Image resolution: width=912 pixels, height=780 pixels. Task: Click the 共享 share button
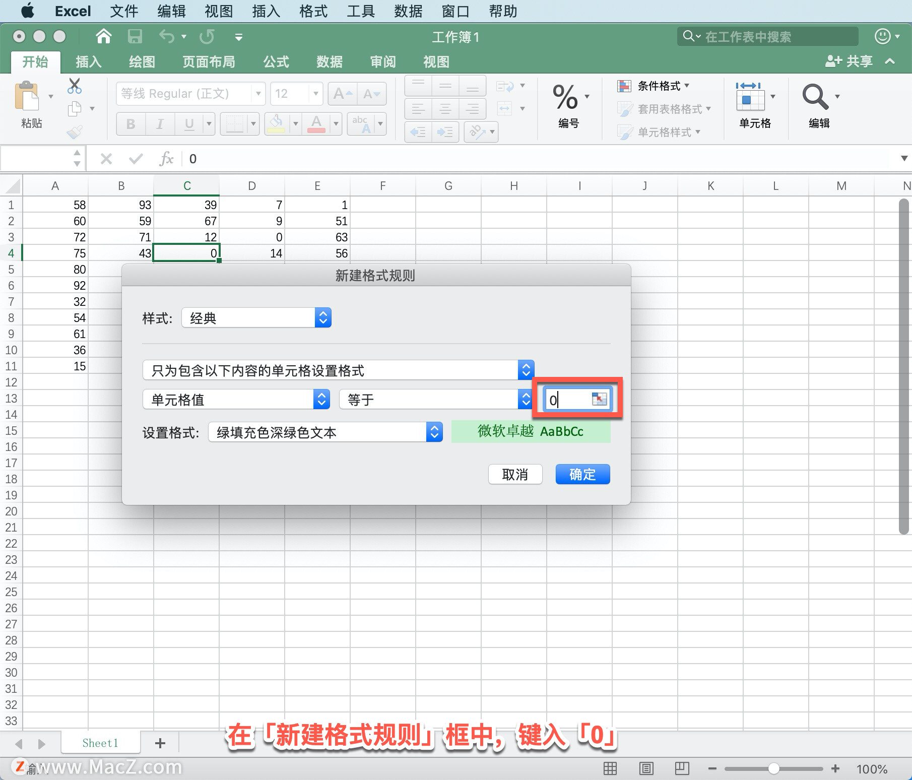pos(849,61)
